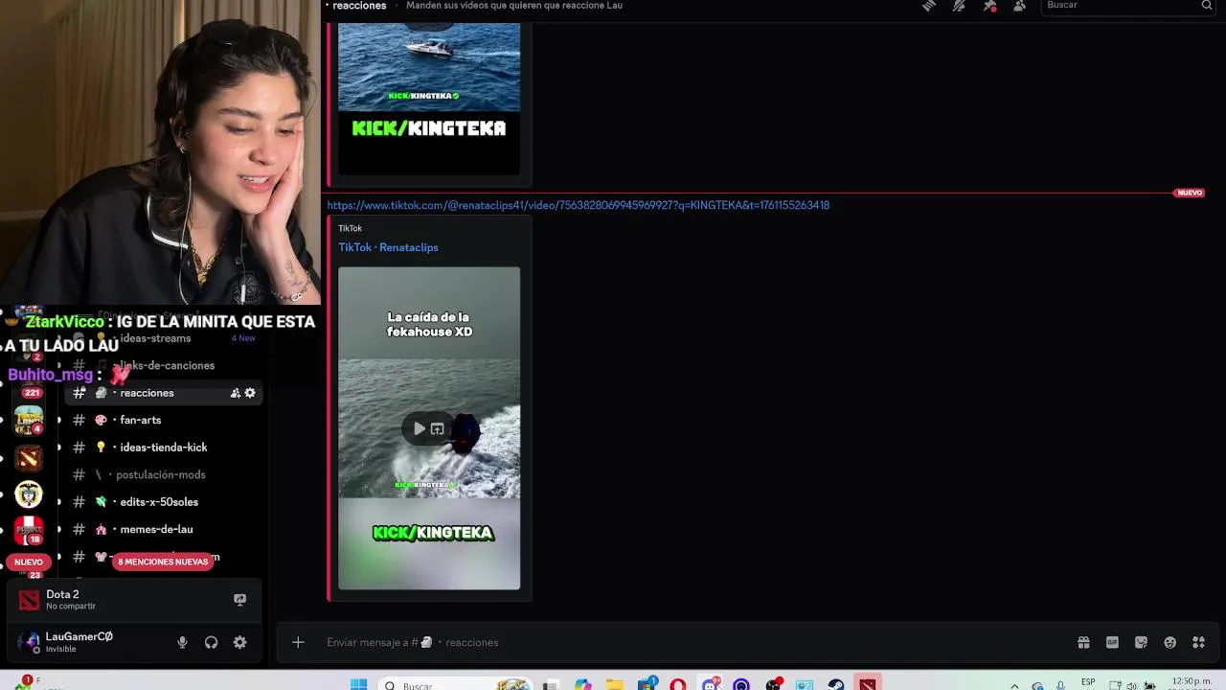Screen dimensions: 1226x690
Task: Share Dota 2 screen from activity panel
Action: coord(240,600)
